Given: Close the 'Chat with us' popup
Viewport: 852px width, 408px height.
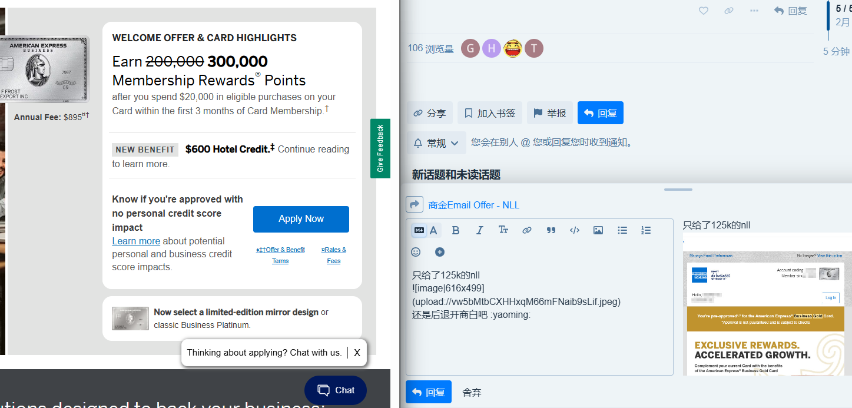Looking at the screenshot, I should (357, 353).
